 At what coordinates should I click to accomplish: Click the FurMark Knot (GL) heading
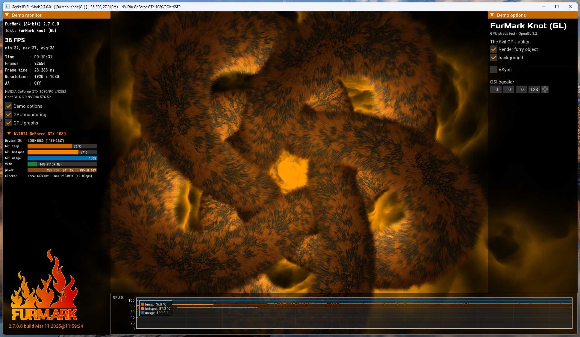528,26
